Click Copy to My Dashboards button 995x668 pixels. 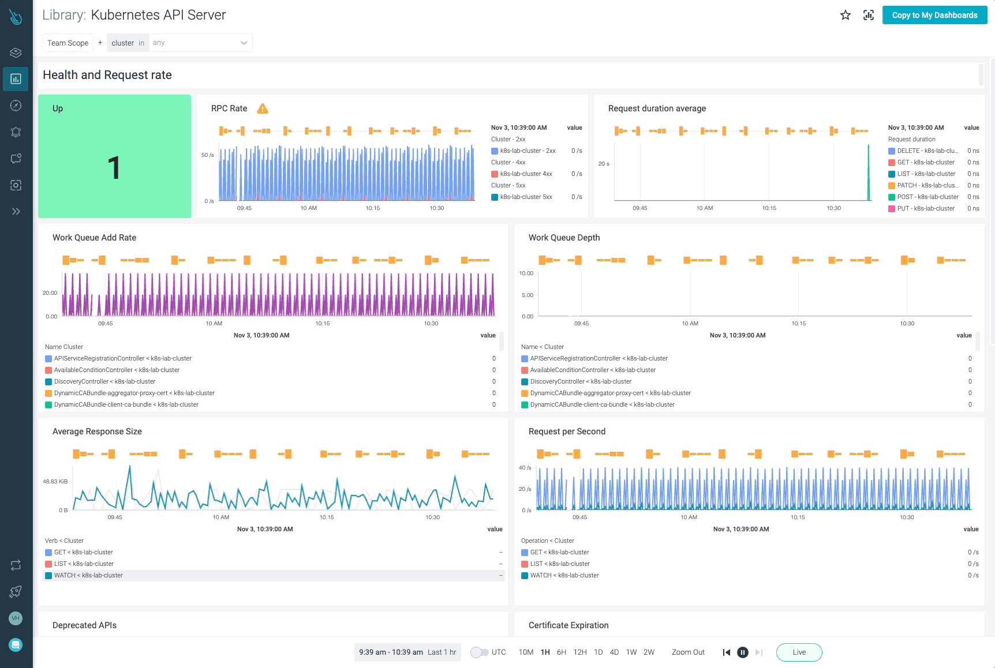934,16
